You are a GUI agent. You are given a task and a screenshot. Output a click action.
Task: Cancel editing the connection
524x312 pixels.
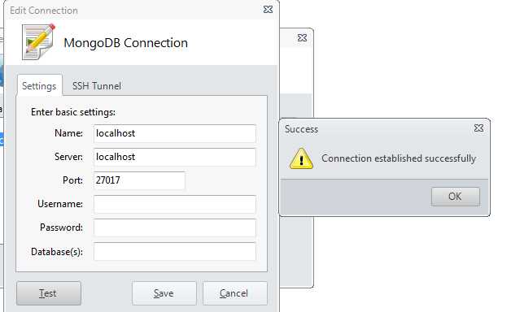[x=234, y=293]
